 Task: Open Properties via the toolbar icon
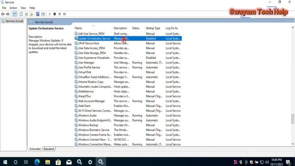point(21,14)
